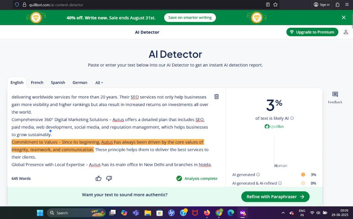This screenshot has height=219, width=353.
Task: Show info icon for AI-generated & AI-refined
Action: coord(280,183)
